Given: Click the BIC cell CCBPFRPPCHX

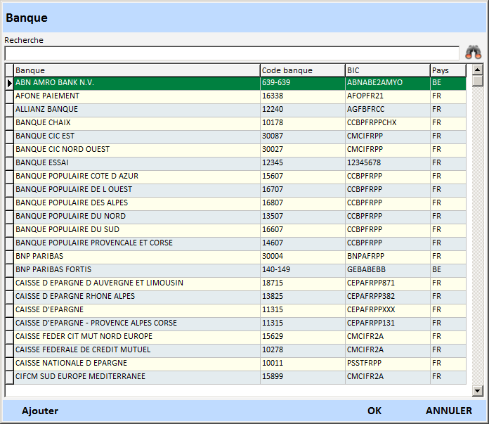Looking at the screenshot, I should pyautogui.click(x=388, y=123).
